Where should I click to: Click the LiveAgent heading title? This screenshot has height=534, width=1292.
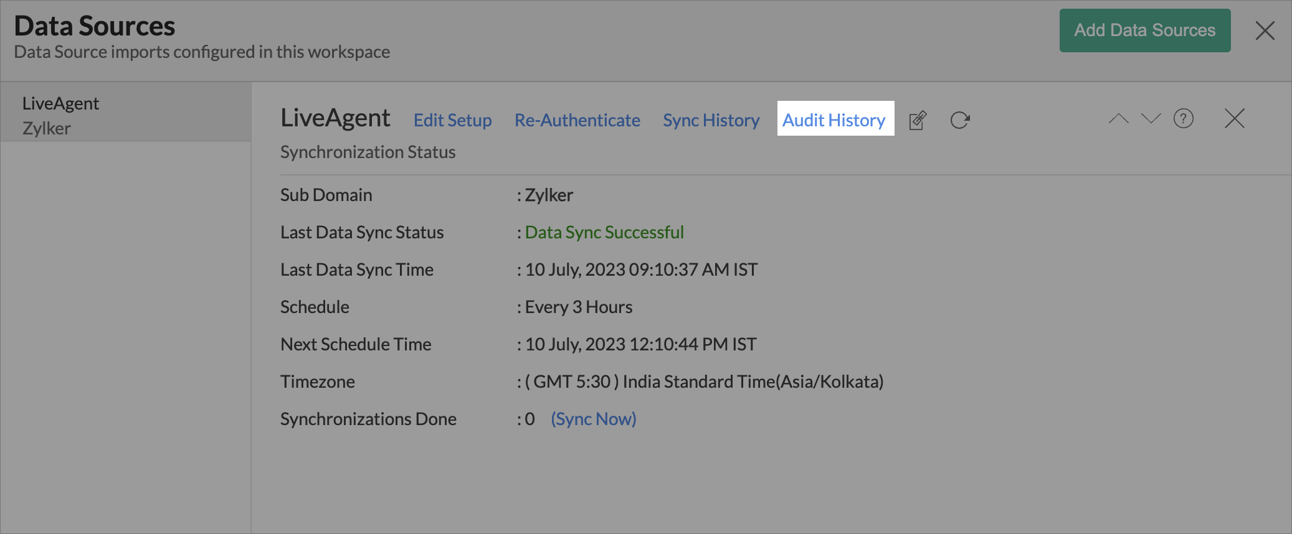335,118
